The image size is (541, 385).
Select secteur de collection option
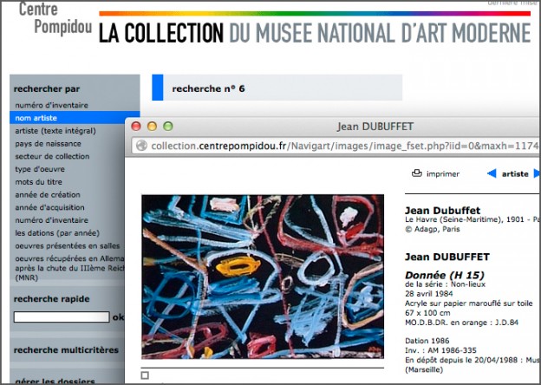tap(52, 156)
